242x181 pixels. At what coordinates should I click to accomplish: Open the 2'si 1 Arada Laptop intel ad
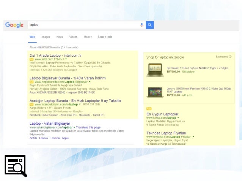(55, 56)
